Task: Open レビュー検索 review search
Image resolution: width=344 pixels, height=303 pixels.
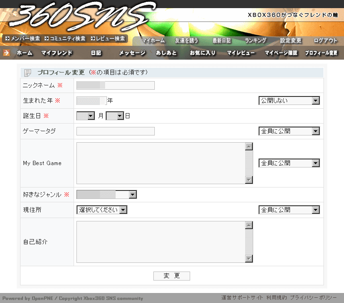Action: tap(108, 39)
